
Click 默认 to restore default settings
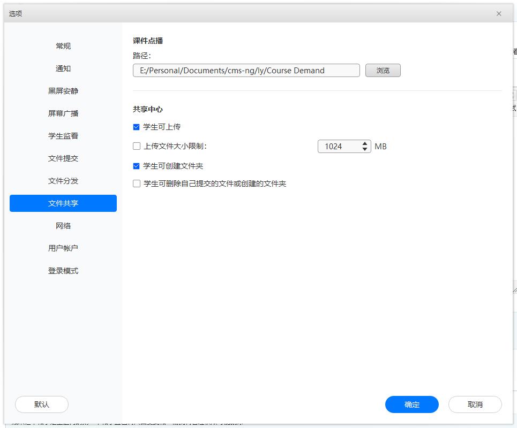click(41, 404)
